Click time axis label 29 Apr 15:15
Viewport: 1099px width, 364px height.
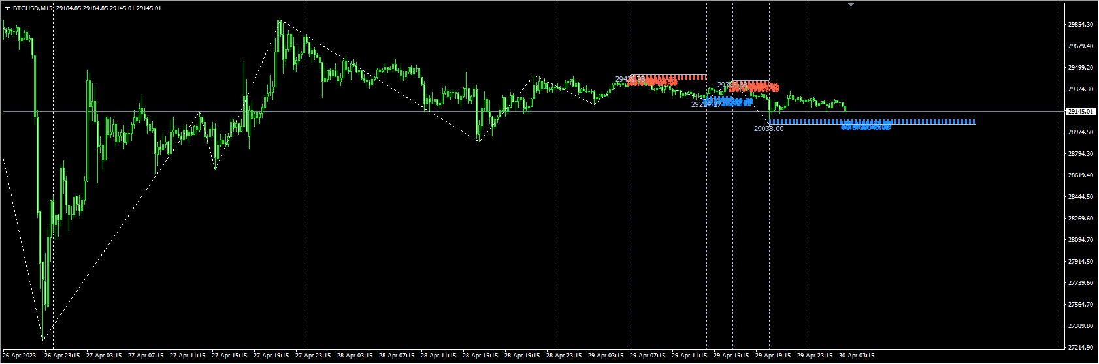pos(731,356)
